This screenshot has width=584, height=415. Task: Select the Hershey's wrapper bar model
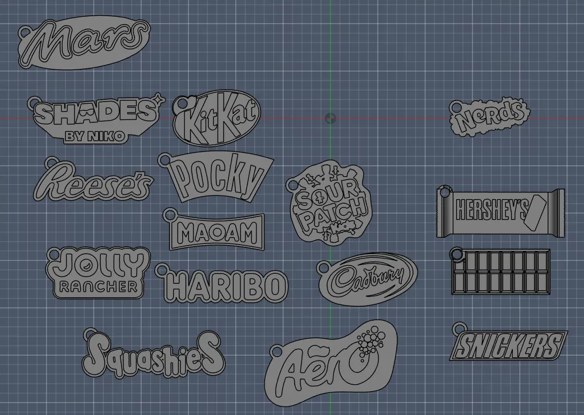click(500, 211)
